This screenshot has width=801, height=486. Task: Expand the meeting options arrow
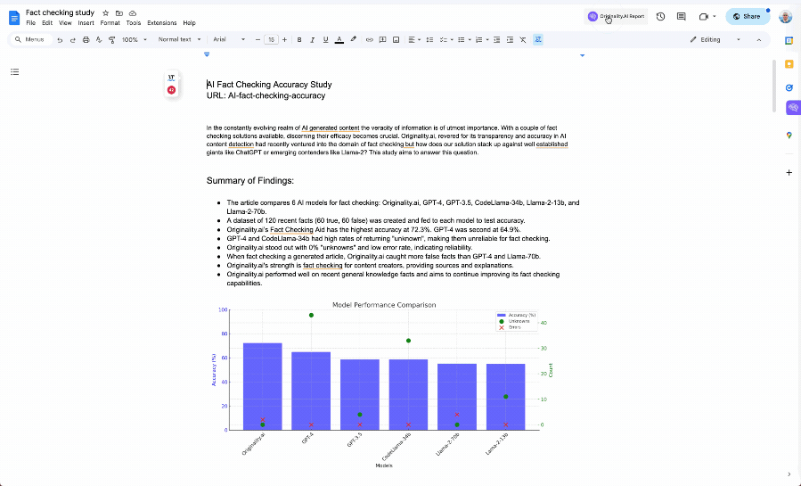pyautogui.click(x=715, y=16)
